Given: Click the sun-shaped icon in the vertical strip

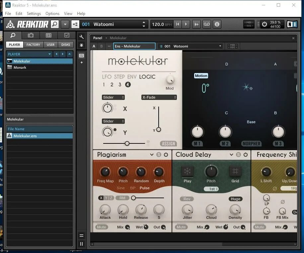Looking at the screenshot, I should pyautogui.click(x=81, y=45).
